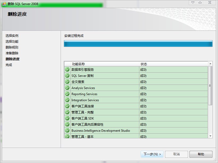The width and height of the screenshot is (218, 163).
Task: Click the 取消 button
Action: pos(177,154)
